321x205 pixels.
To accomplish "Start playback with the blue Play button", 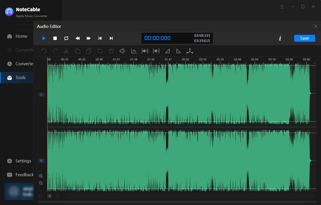I will [44, 38].
